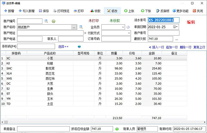The image size is (207, 133).
Task: Click the 制单人员 field showing 管理员
Action: 147,129
